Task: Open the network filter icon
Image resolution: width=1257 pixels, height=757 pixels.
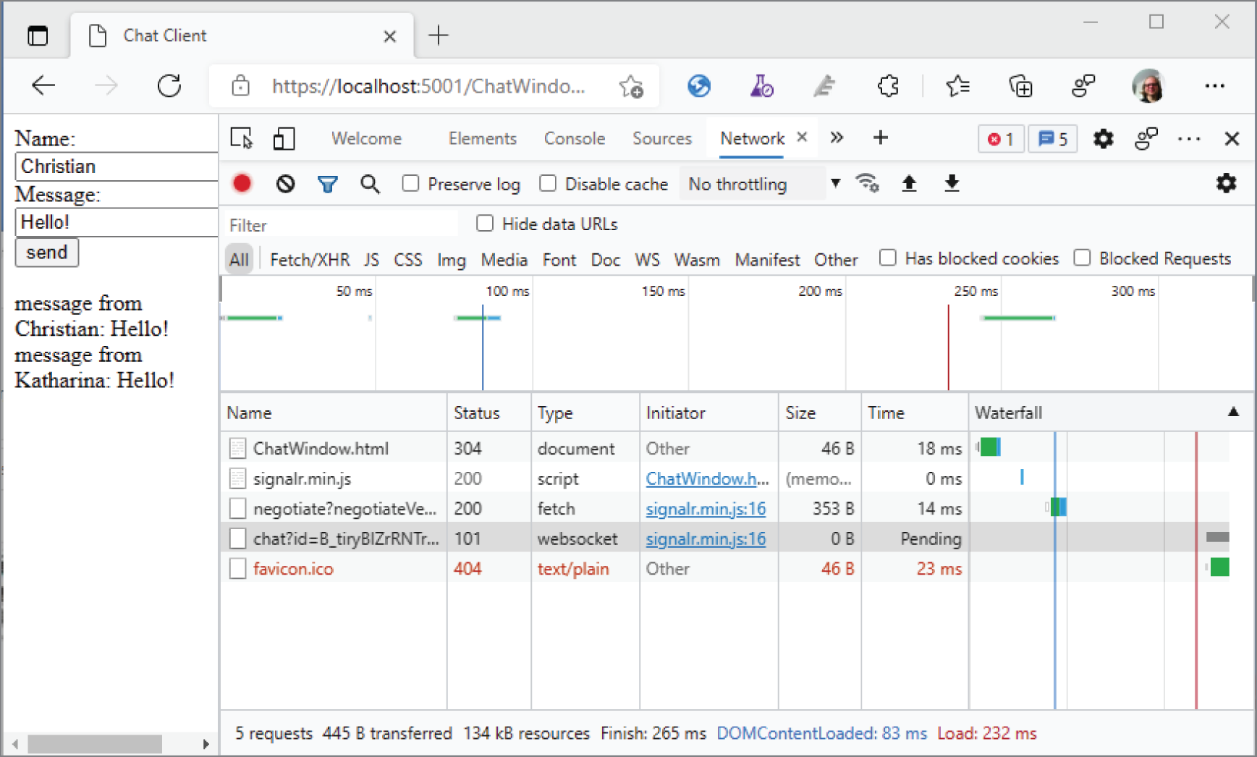Action: click(327, 183)
